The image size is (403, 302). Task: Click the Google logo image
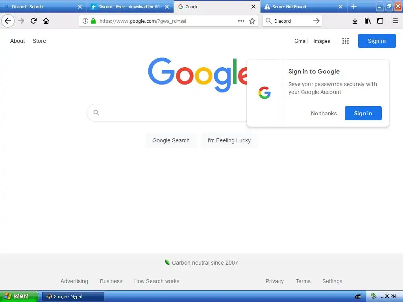(x=198, y=74)
